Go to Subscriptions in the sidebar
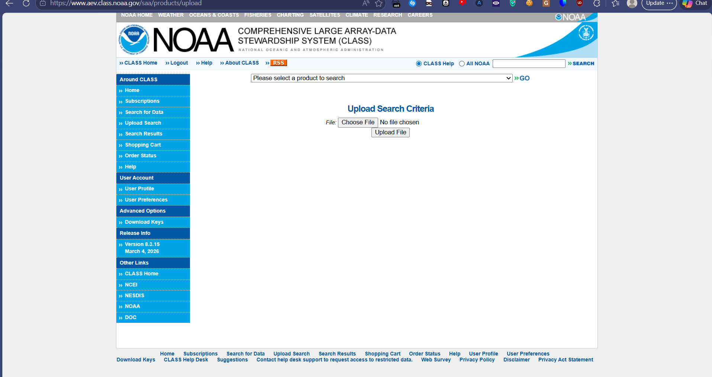The height and width of the screenshot is (377, 712). coord(142,101)
